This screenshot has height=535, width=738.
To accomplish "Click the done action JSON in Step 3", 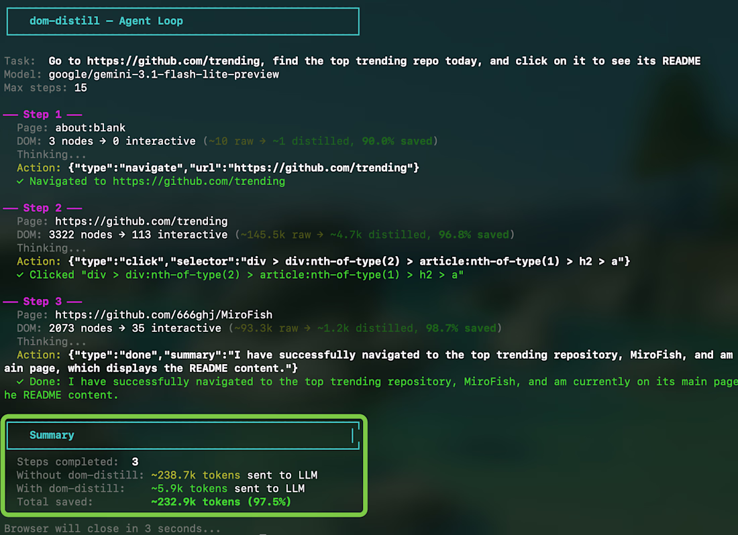I will [x=369, y=361].
